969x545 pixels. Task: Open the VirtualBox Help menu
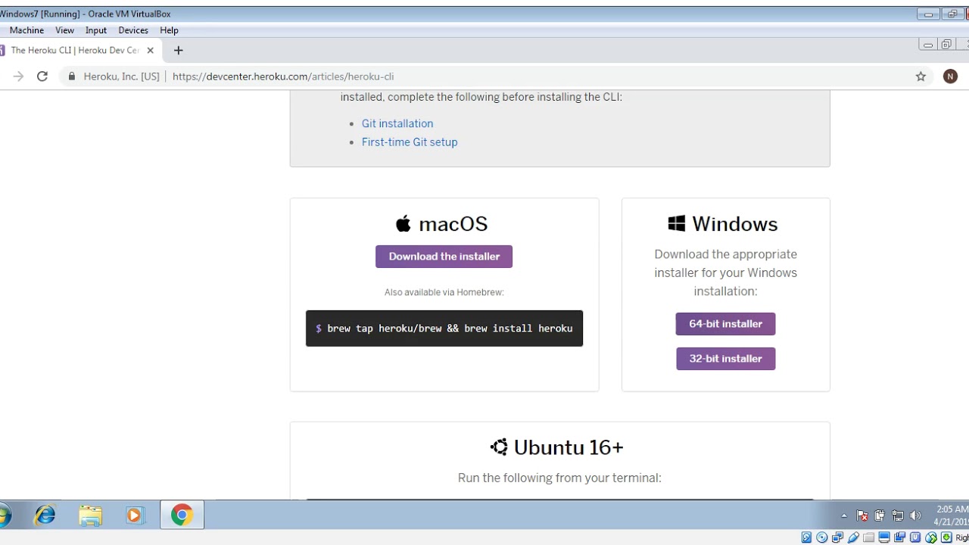(169, 30)
